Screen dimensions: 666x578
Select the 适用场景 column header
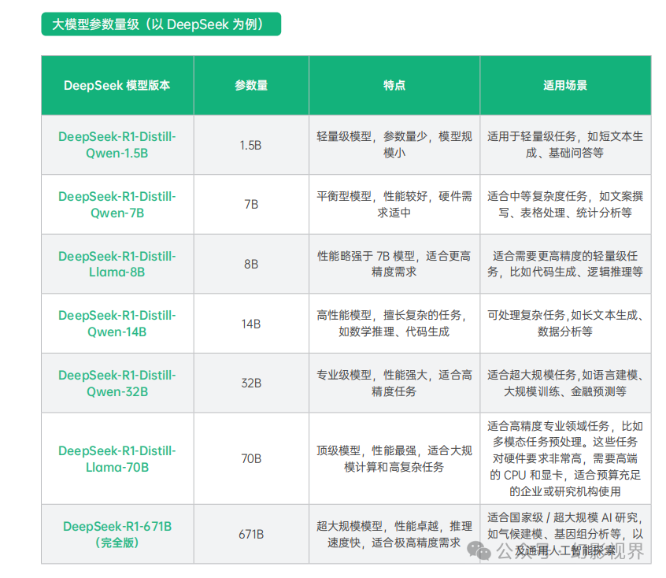(x=565, y=85)
